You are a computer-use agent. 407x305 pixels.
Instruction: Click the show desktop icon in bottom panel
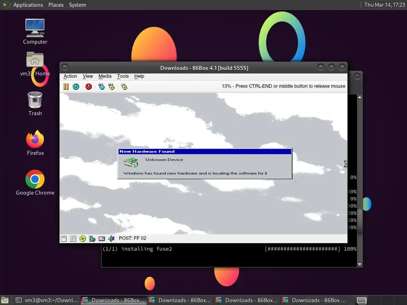click(x=5, y=301)
